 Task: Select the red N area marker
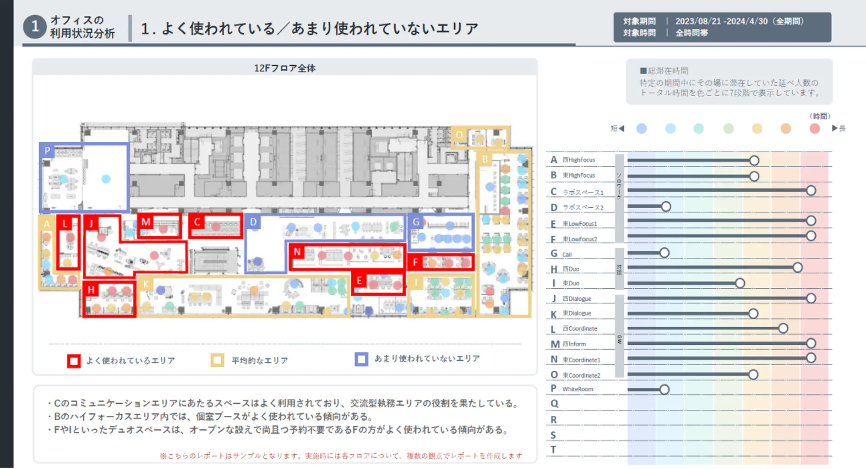click(x=297, y=252)
